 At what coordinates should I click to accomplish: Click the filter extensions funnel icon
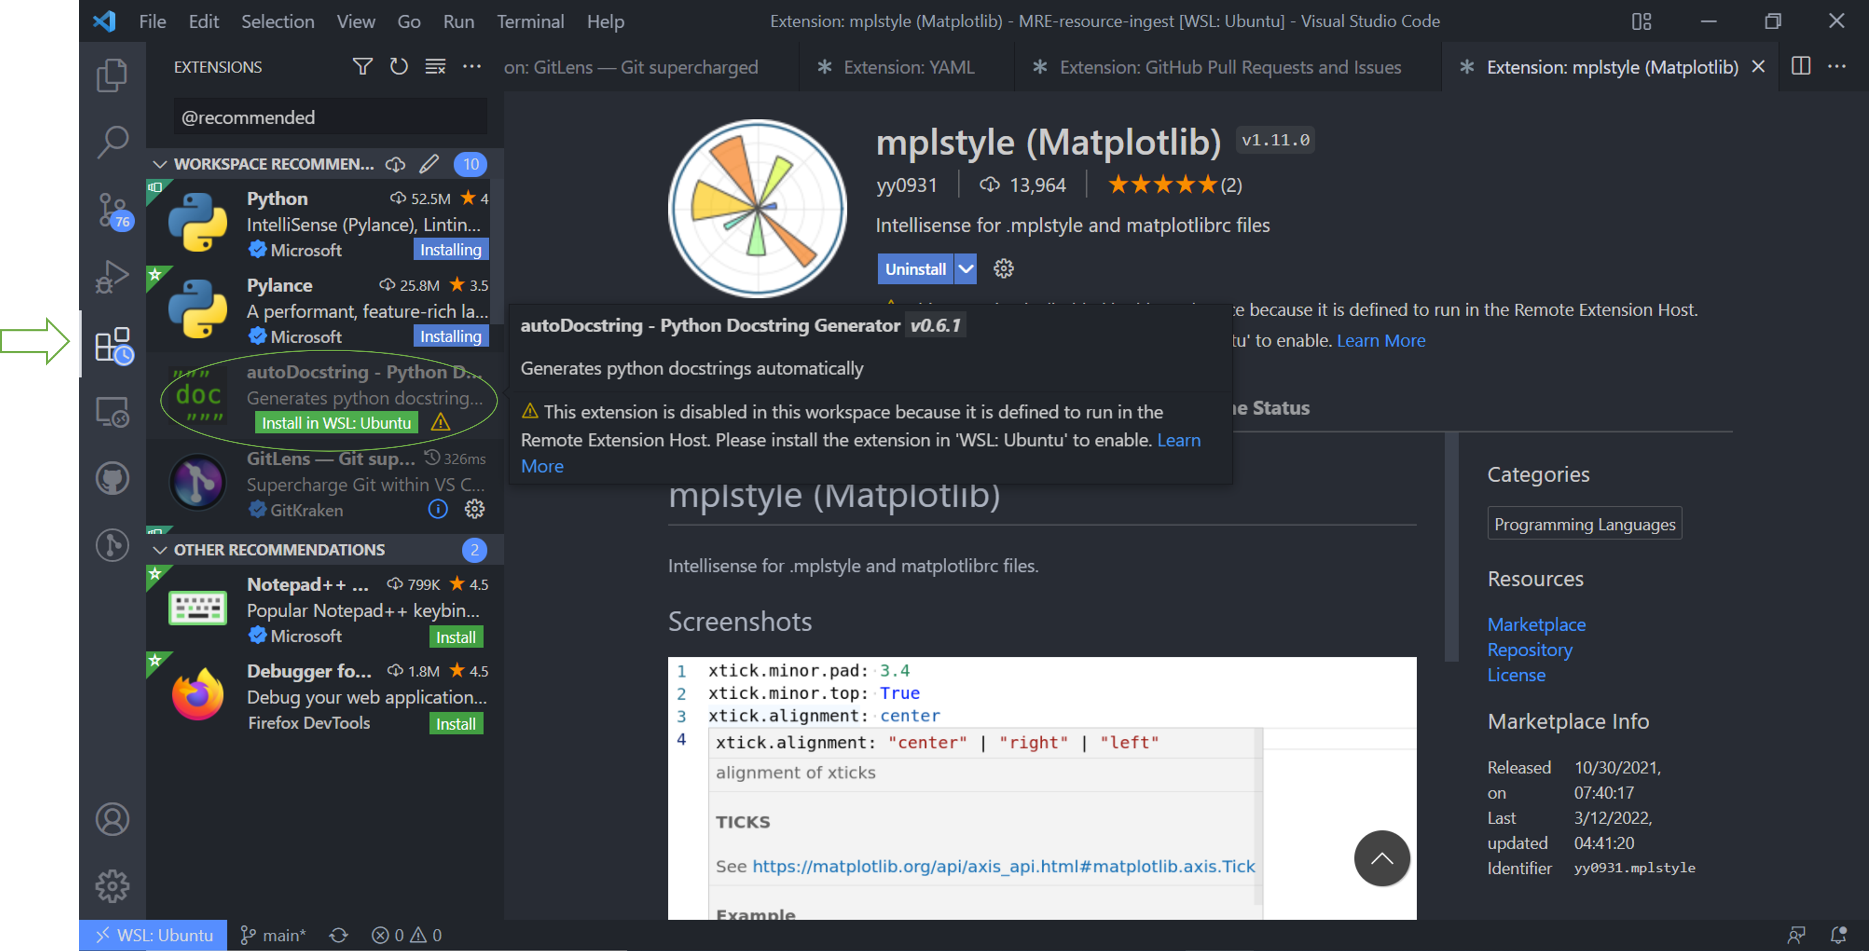pos(362,67)
